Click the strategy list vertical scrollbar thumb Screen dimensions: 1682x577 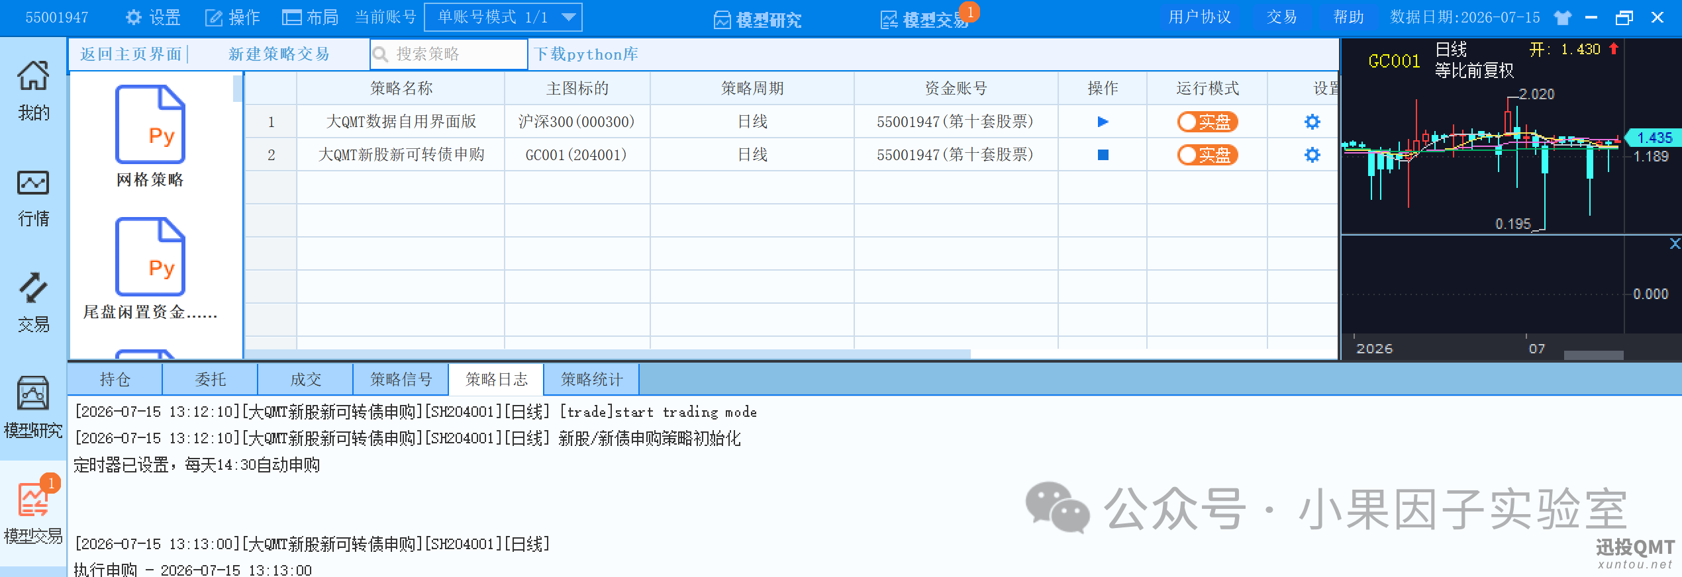coord(237,88)
